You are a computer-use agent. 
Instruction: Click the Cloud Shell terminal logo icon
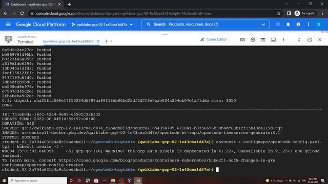[x=9, y=39]
